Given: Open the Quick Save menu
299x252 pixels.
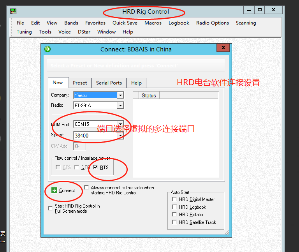Looking at the screenshot, I should click(x=125, y=23).
